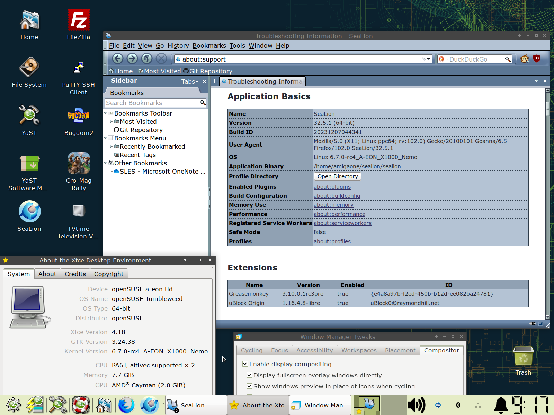Expand the Most Visited folder in sidebar
554x415 pixels.
pyautogui.click(x=111, y=121)
